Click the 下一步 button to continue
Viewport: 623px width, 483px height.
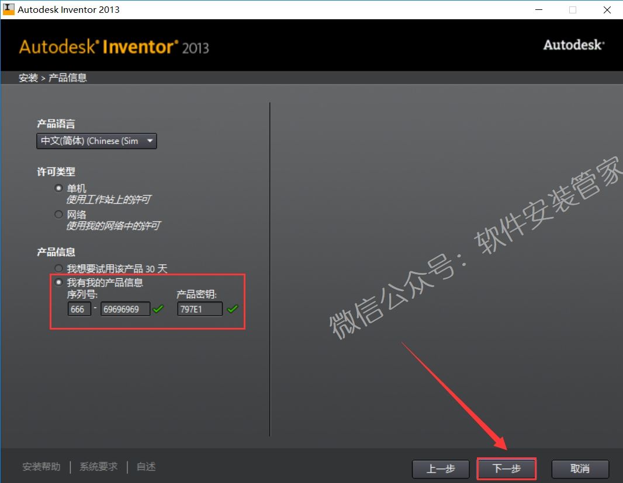click(506, 469)
